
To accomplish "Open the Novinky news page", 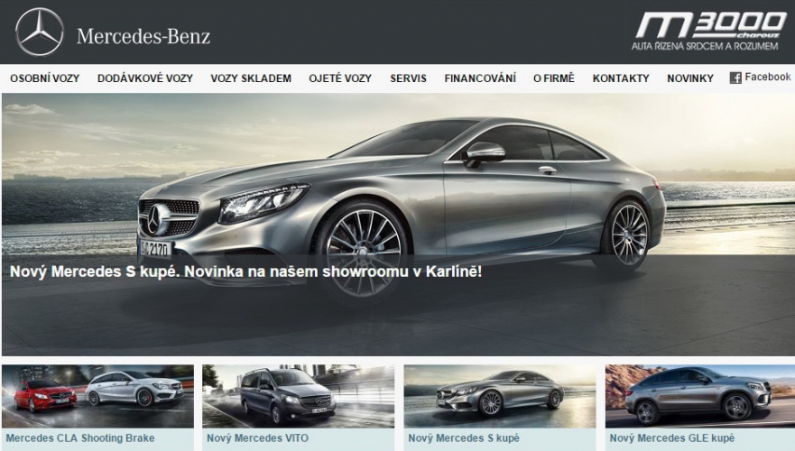I will [x=690, y=78].
